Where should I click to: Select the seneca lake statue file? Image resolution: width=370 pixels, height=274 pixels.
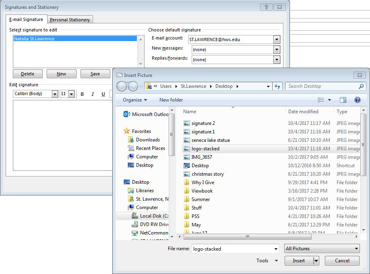tap(271, 140)
